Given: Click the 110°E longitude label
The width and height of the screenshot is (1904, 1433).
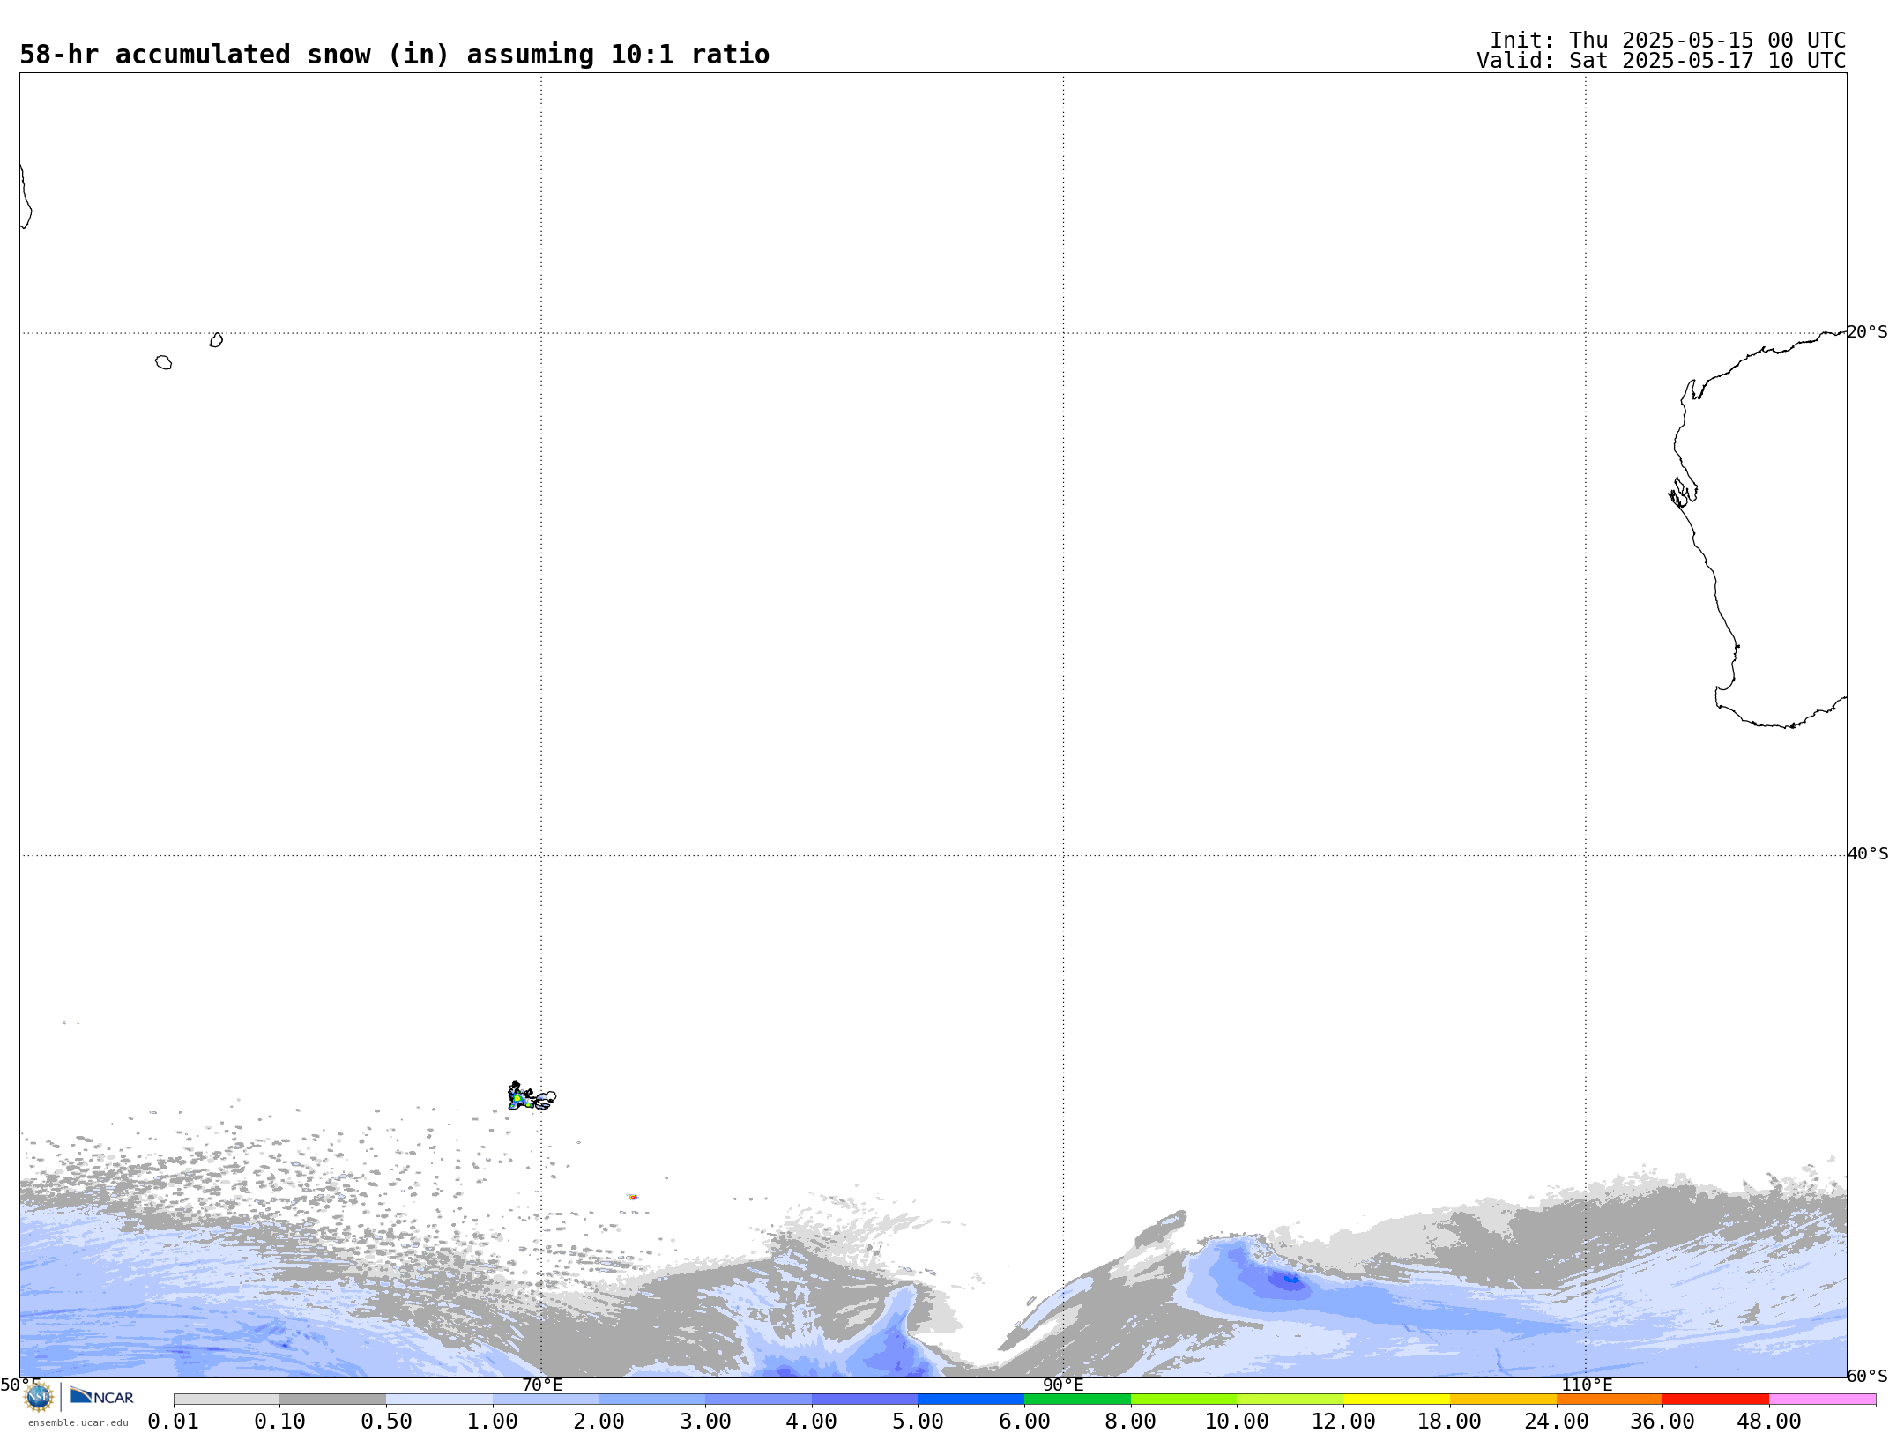Looking at the screenshot, I should click(1587, 1385).
